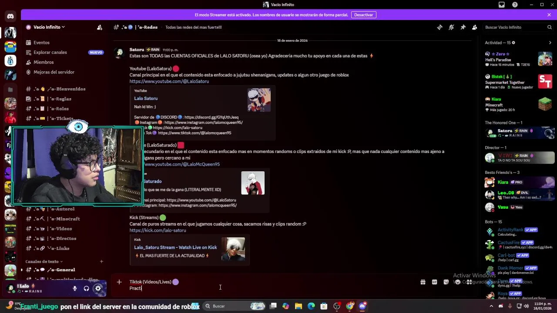Click the Windows taskbar Buscar search box
The height and width of the screenshot is (313, 557).
[x=235, y=306]
